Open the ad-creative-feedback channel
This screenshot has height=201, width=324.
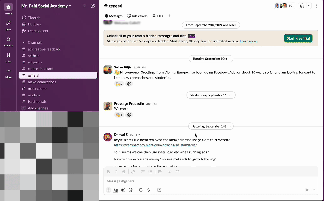click(x=58, y=49)
